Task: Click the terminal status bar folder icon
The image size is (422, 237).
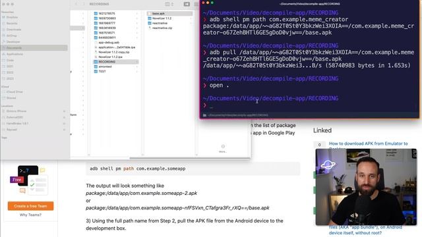Action: click(204, 115)
